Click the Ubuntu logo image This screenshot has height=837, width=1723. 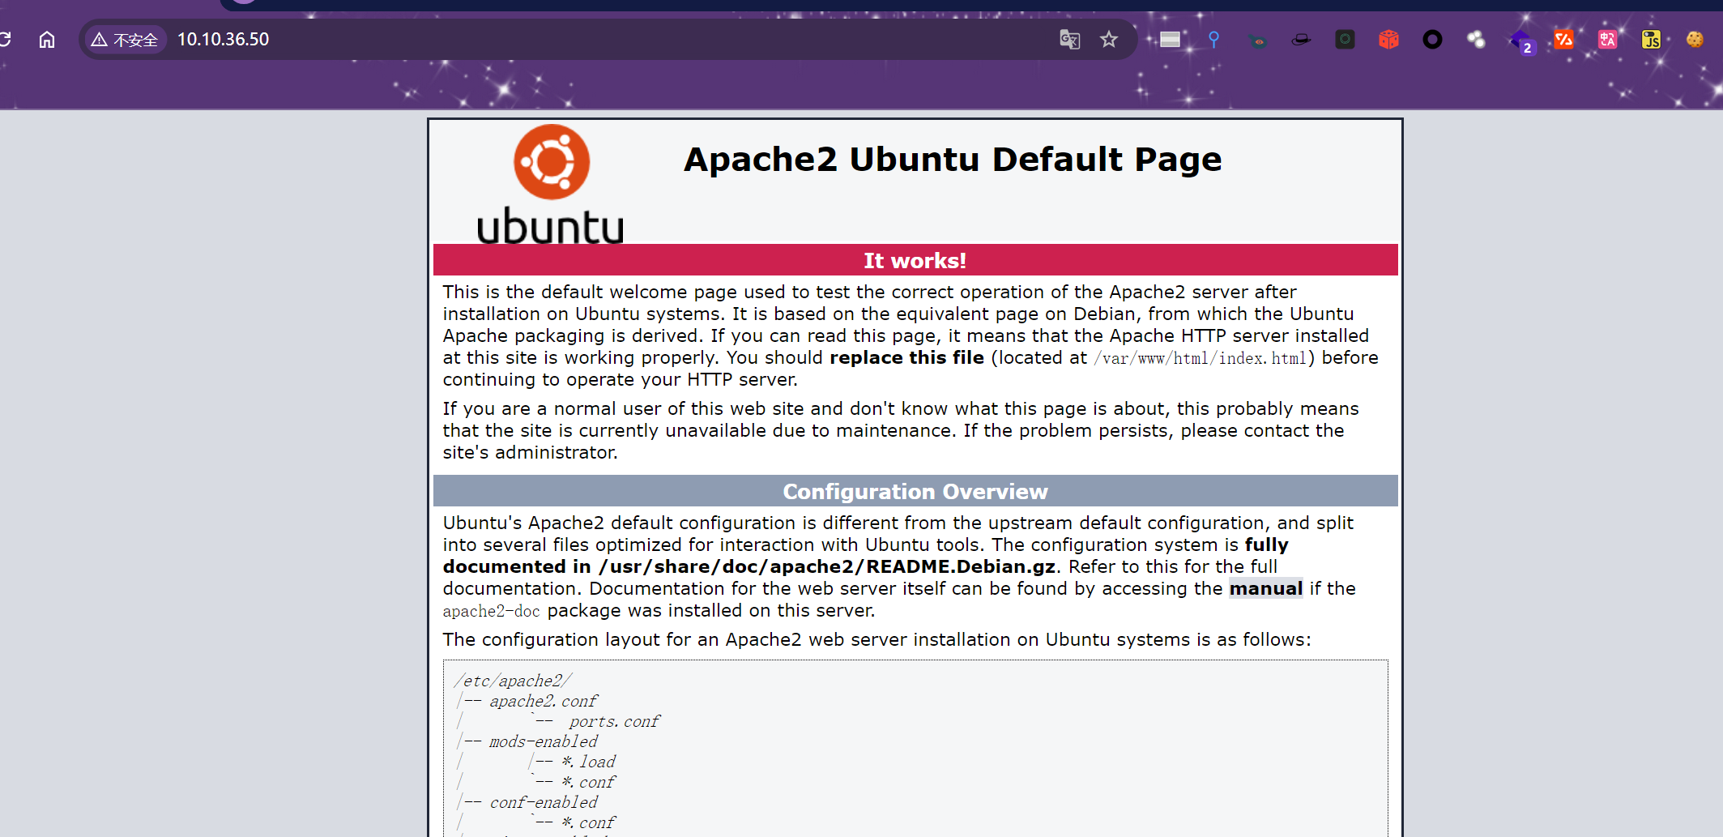551,183
